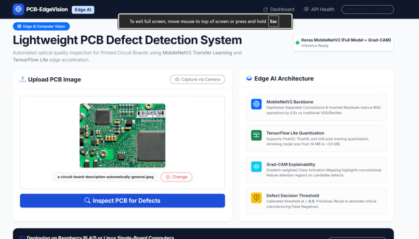The width and height of the screenshot is (419, 239).
Task: Click the 'Edge AI Architecture' heading
Action: pos(284,79)
